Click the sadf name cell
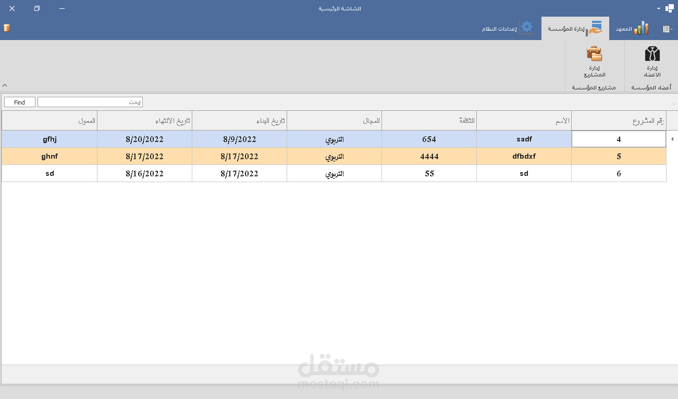Image resolution: width=678 pixels, height=399 pixels. [x=524, y=139]
